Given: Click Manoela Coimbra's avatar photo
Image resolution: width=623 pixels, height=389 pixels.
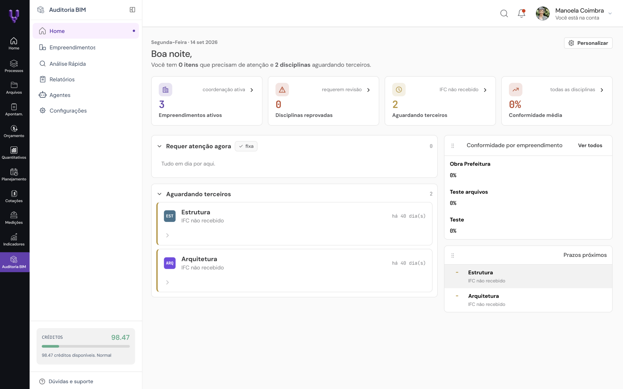Looking at the screenshot, I should click(543, 13).
